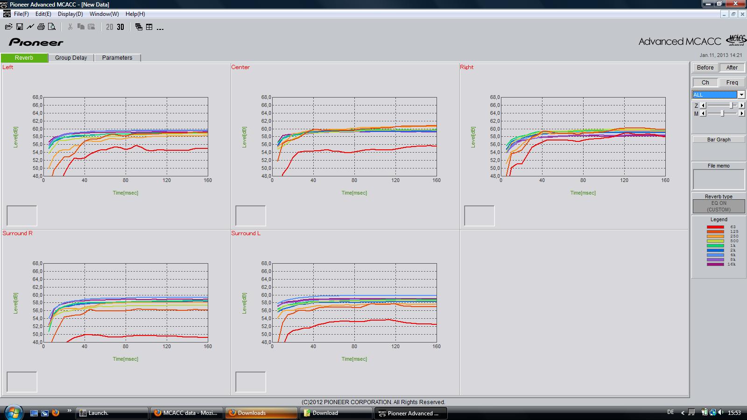The height and width of the screenshot is (420, 747).
Task: Expand the ALL channel dropdown
Action: pyautogui.click(x=741, y=95)
